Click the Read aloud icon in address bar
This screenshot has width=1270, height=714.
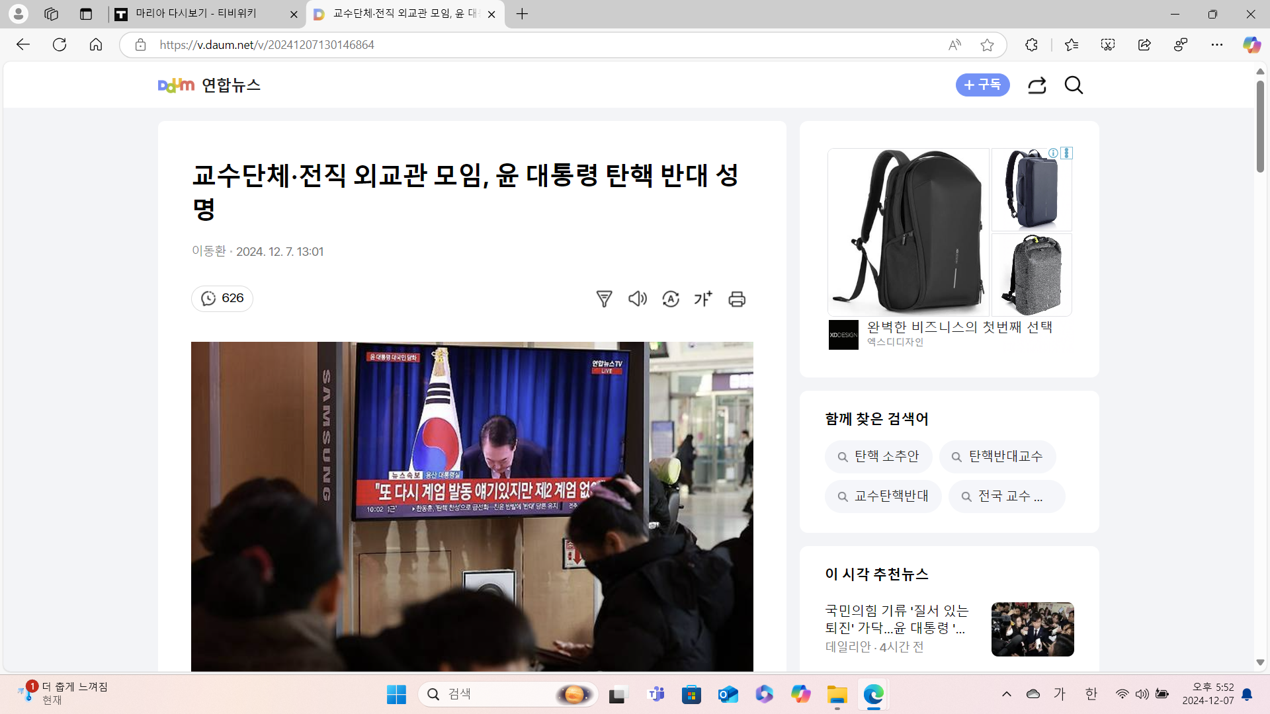point(954,45)
